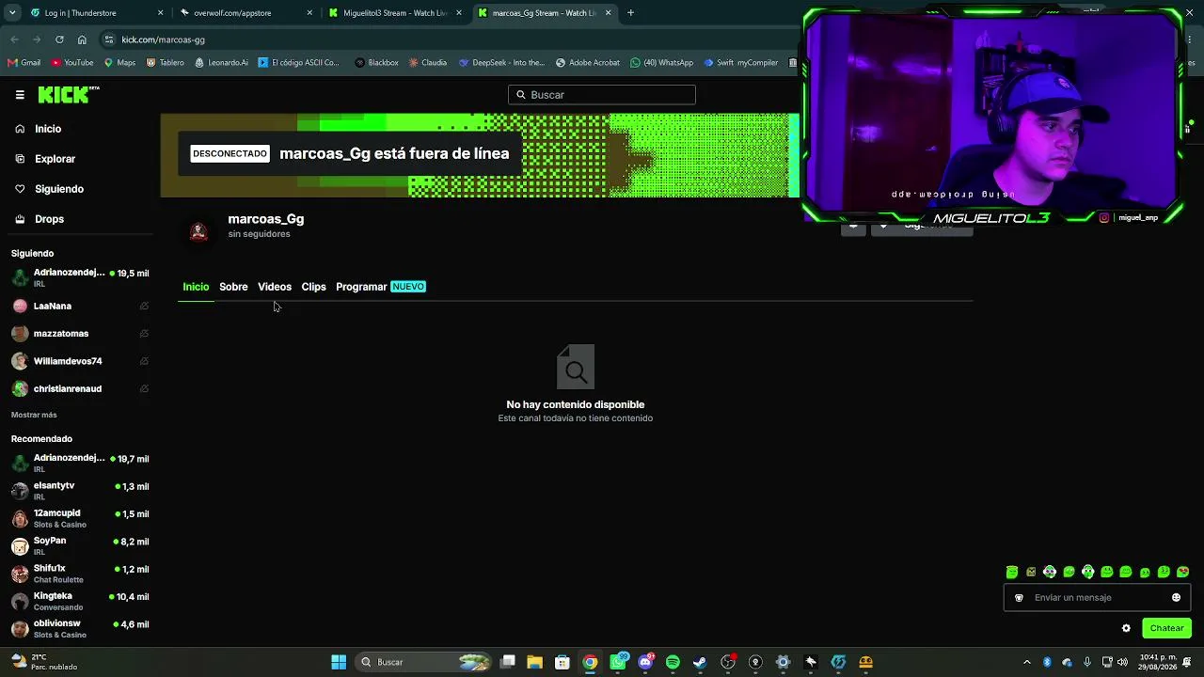The height and width of the screenshot is (677, 1204).
Task: Expand the list with 'Mostrar más'
Action: pos(34,415)
